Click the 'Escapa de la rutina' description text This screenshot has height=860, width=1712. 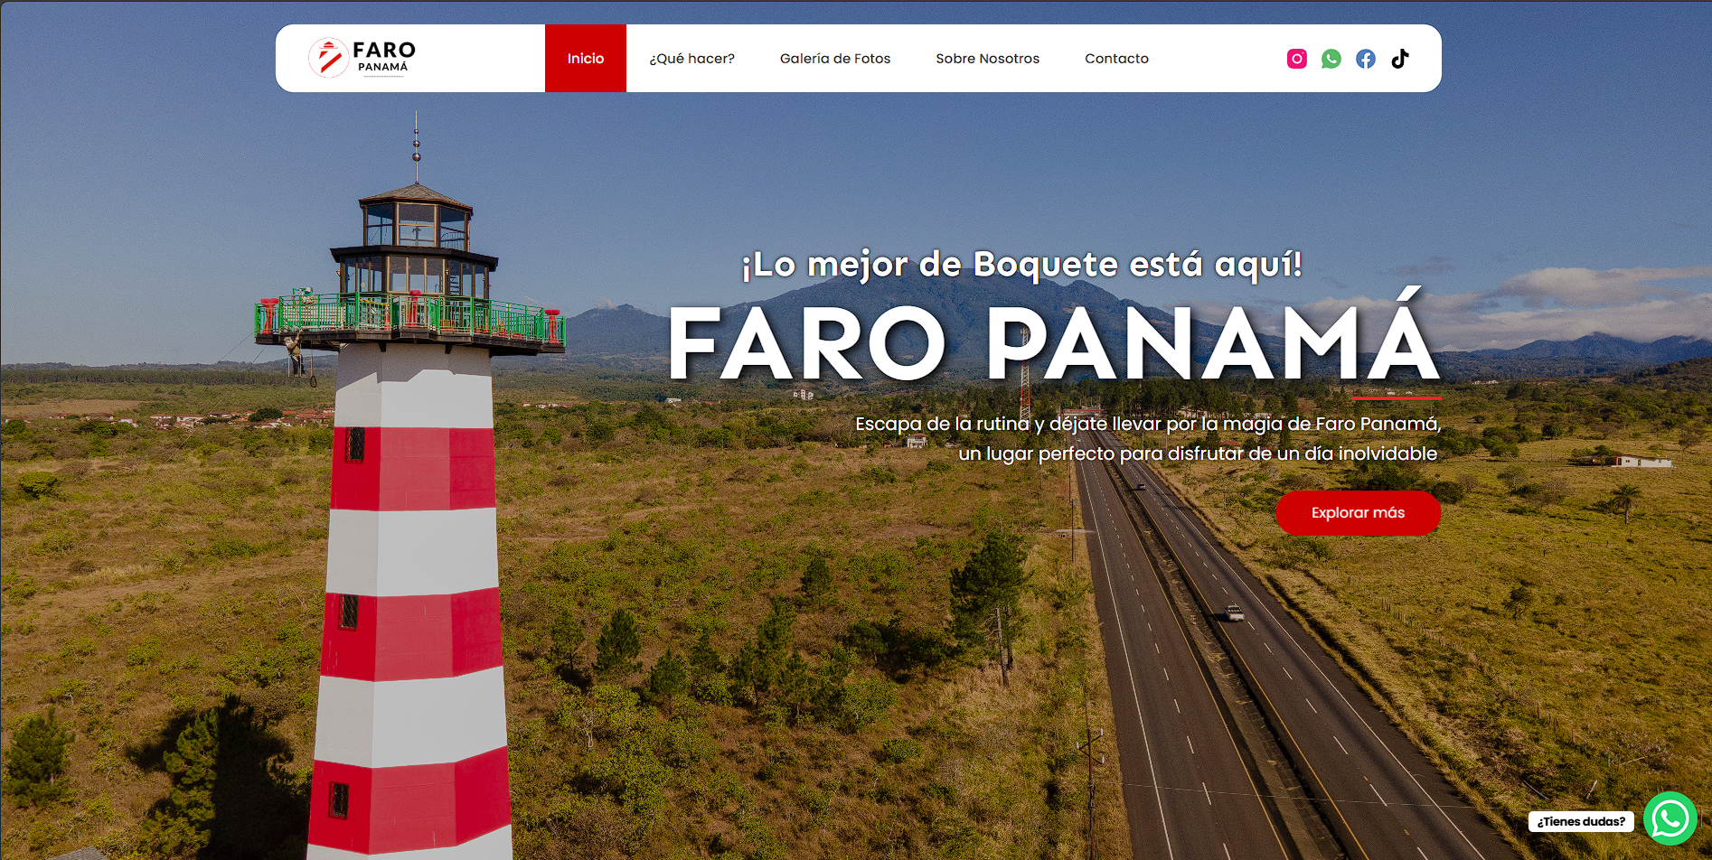[1147, 438]
